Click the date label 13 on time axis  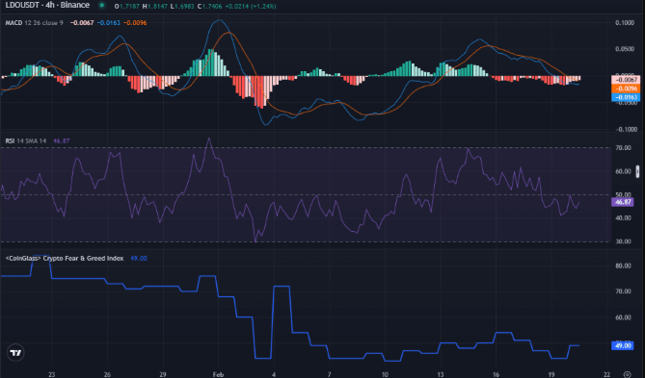[441, 374]
